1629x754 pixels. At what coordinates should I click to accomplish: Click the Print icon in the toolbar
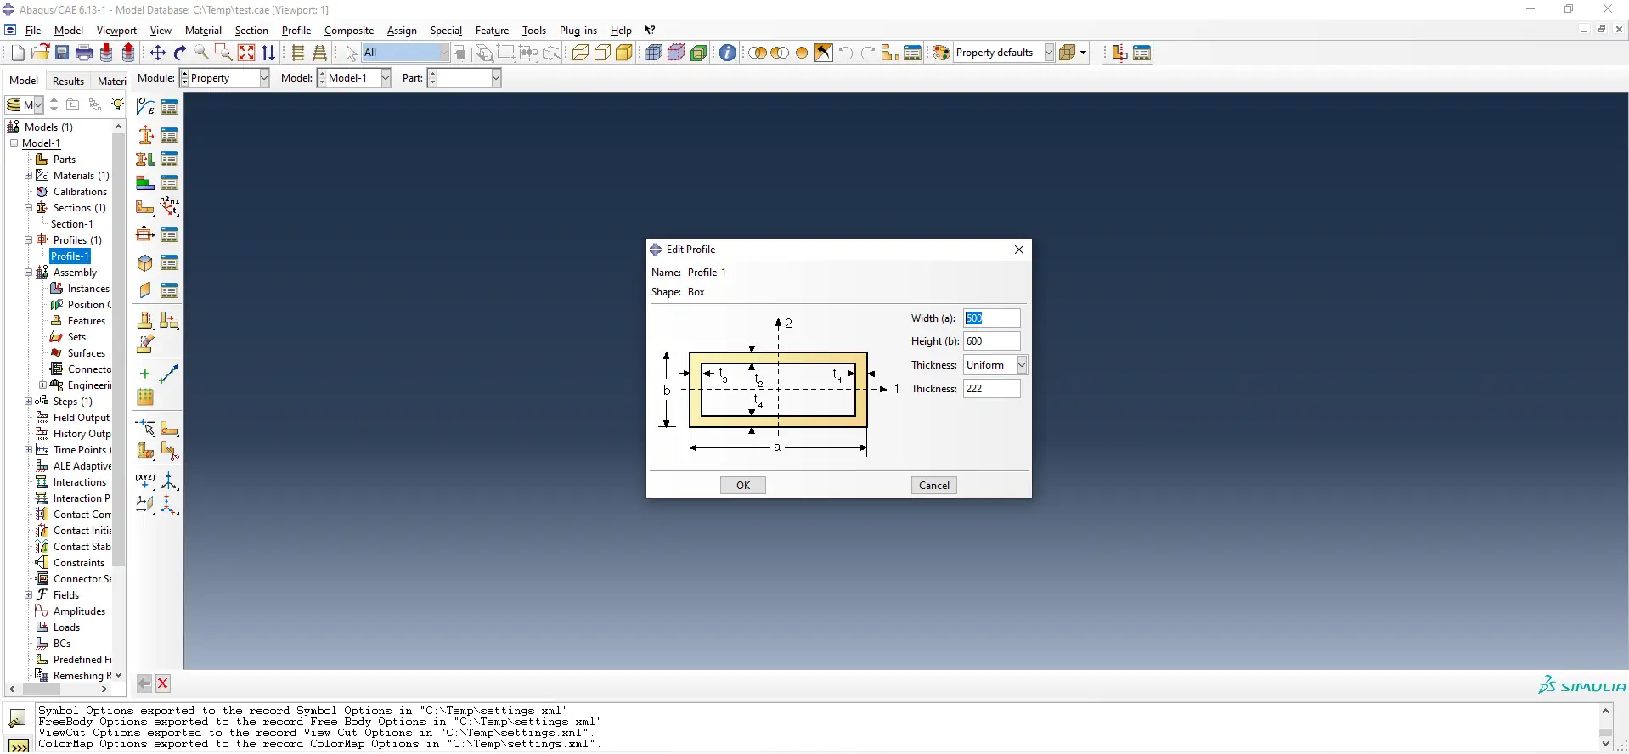(84, 53)
